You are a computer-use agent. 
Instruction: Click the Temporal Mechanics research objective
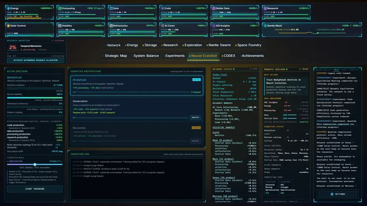coord(31,46)
